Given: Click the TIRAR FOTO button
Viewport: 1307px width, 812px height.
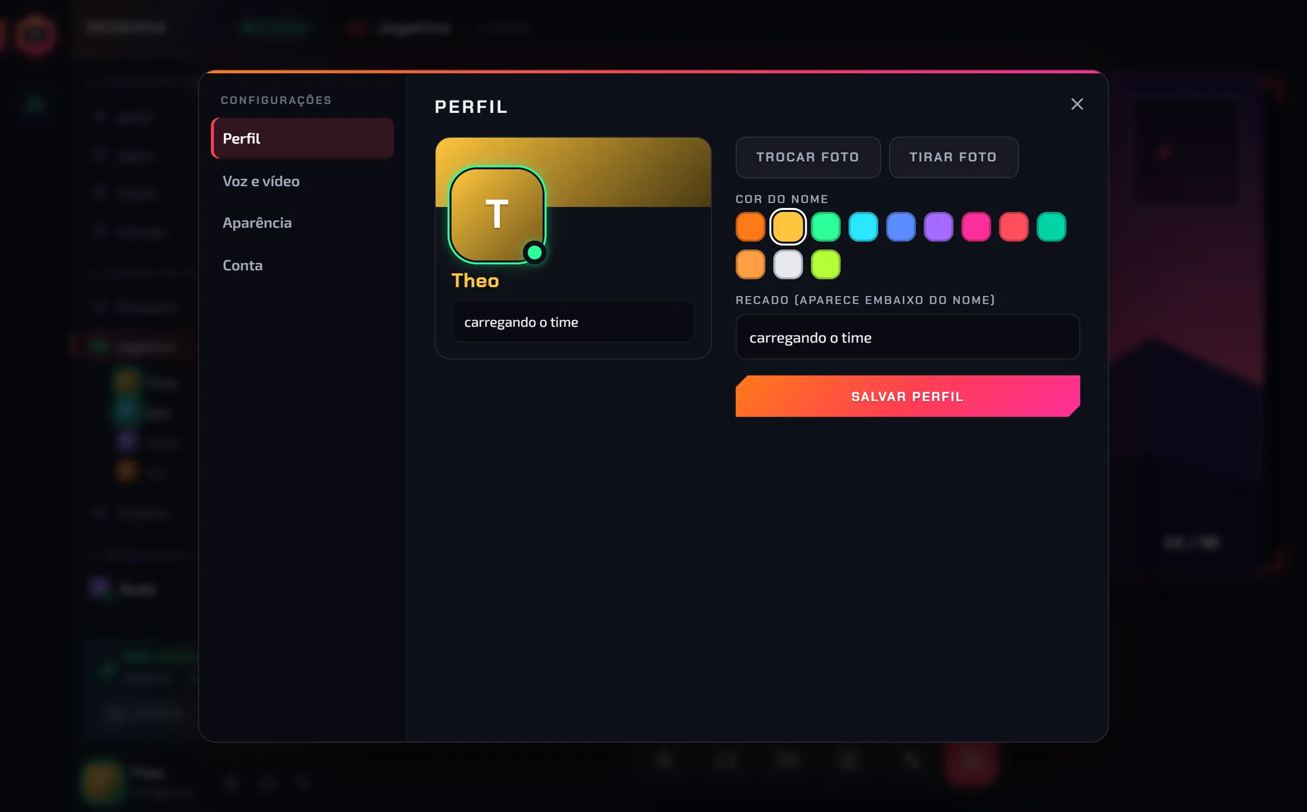Looking at the screenshot, I should 953,157.
